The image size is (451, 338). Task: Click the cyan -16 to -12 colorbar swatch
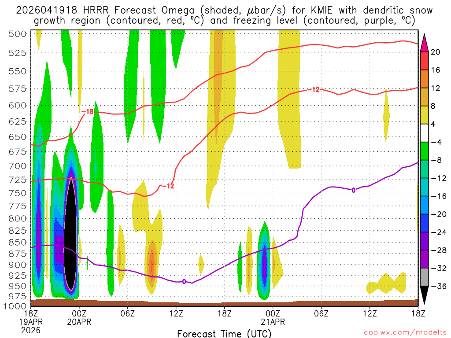pos(424,187)
